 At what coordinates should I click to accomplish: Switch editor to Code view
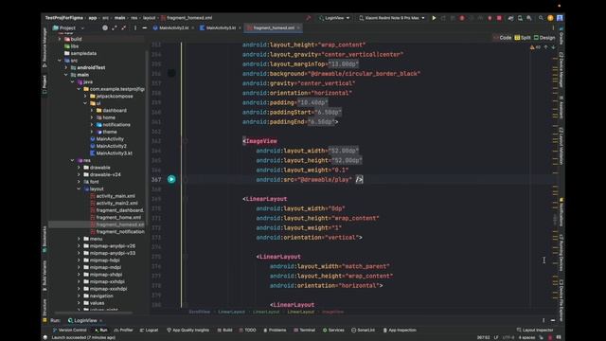tap(503, 38)
